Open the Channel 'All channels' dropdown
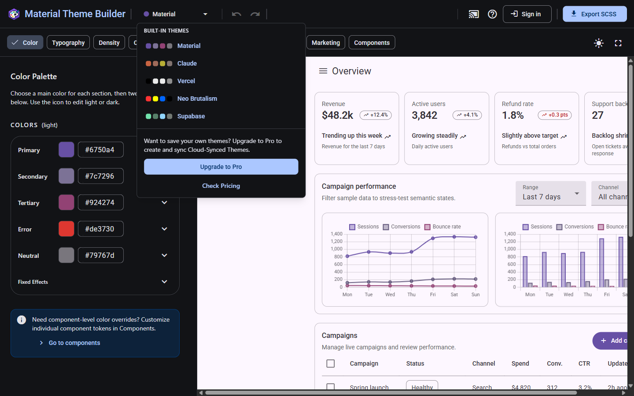 coord(609,193)
